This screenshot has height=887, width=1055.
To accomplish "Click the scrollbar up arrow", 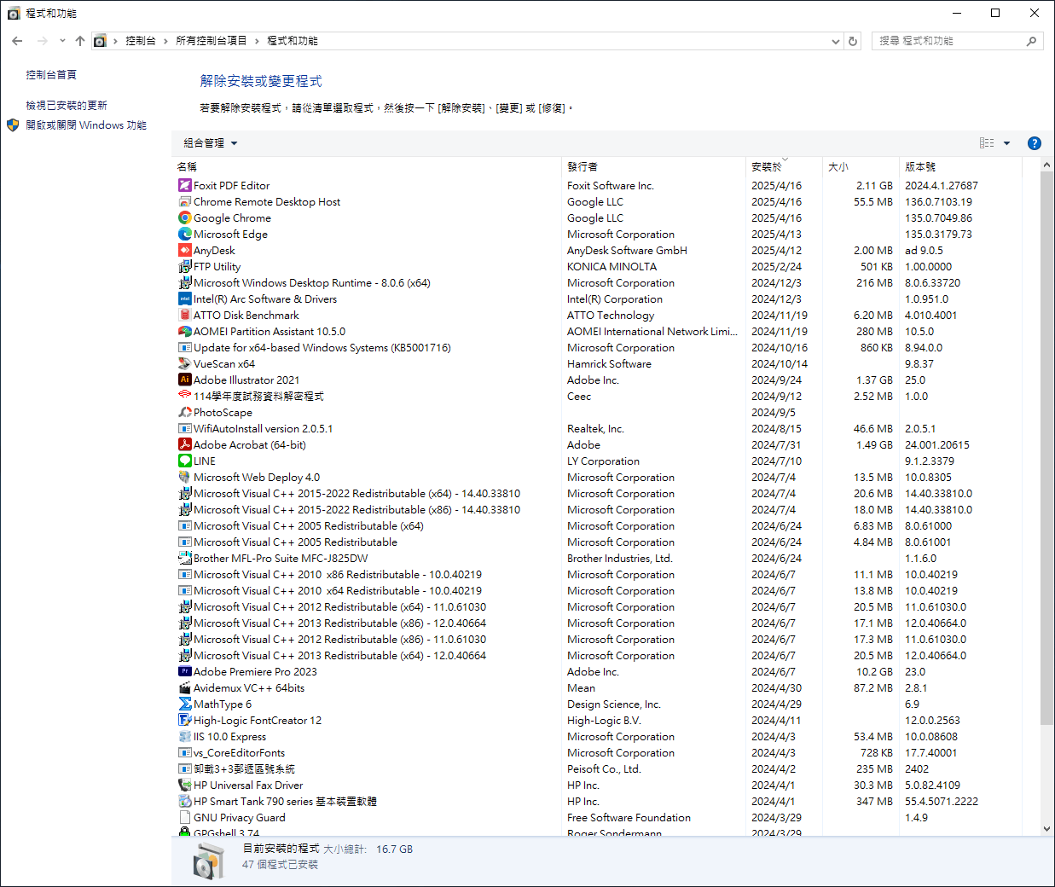I will (x=1047, y=165).
